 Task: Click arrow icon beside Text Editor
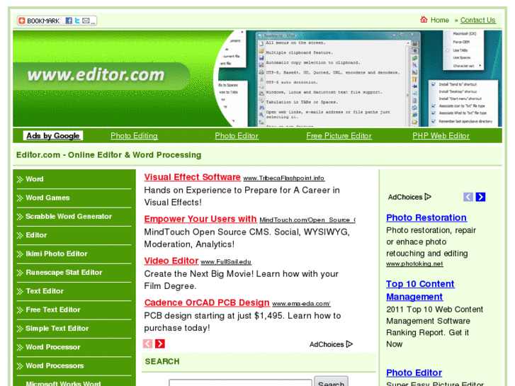pyautogui.click(x=20, y=291)
